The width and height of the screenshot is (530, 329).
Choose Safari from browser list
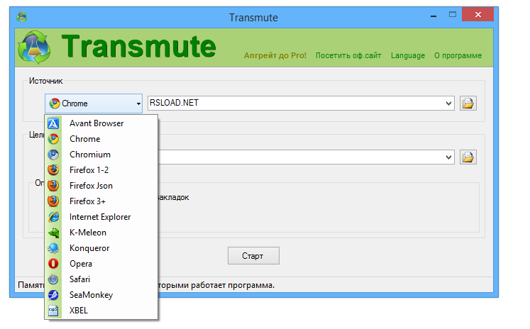tap(101, 279)
